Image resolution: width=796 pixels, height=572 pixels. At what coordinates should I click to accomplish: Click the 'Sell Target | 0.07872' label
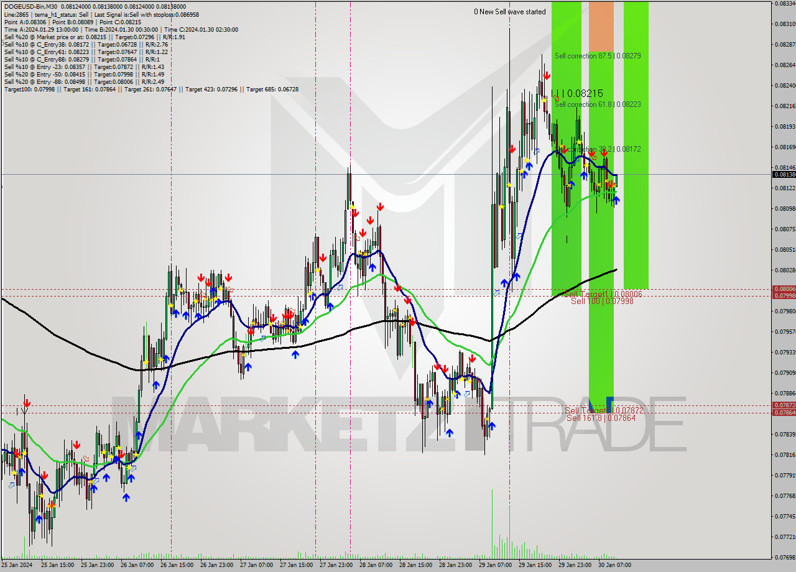click(x=604, y=410)
